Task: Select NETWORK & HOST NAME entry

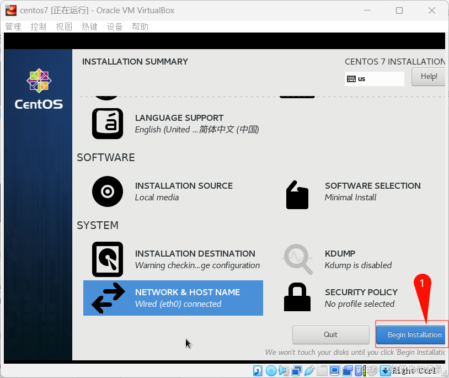Action: pyautogui.click(x=173, y=298)
